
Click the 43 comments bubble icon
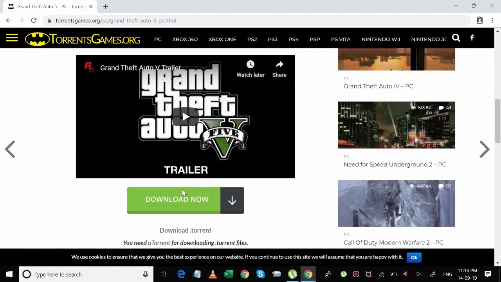tap(441, 108)
